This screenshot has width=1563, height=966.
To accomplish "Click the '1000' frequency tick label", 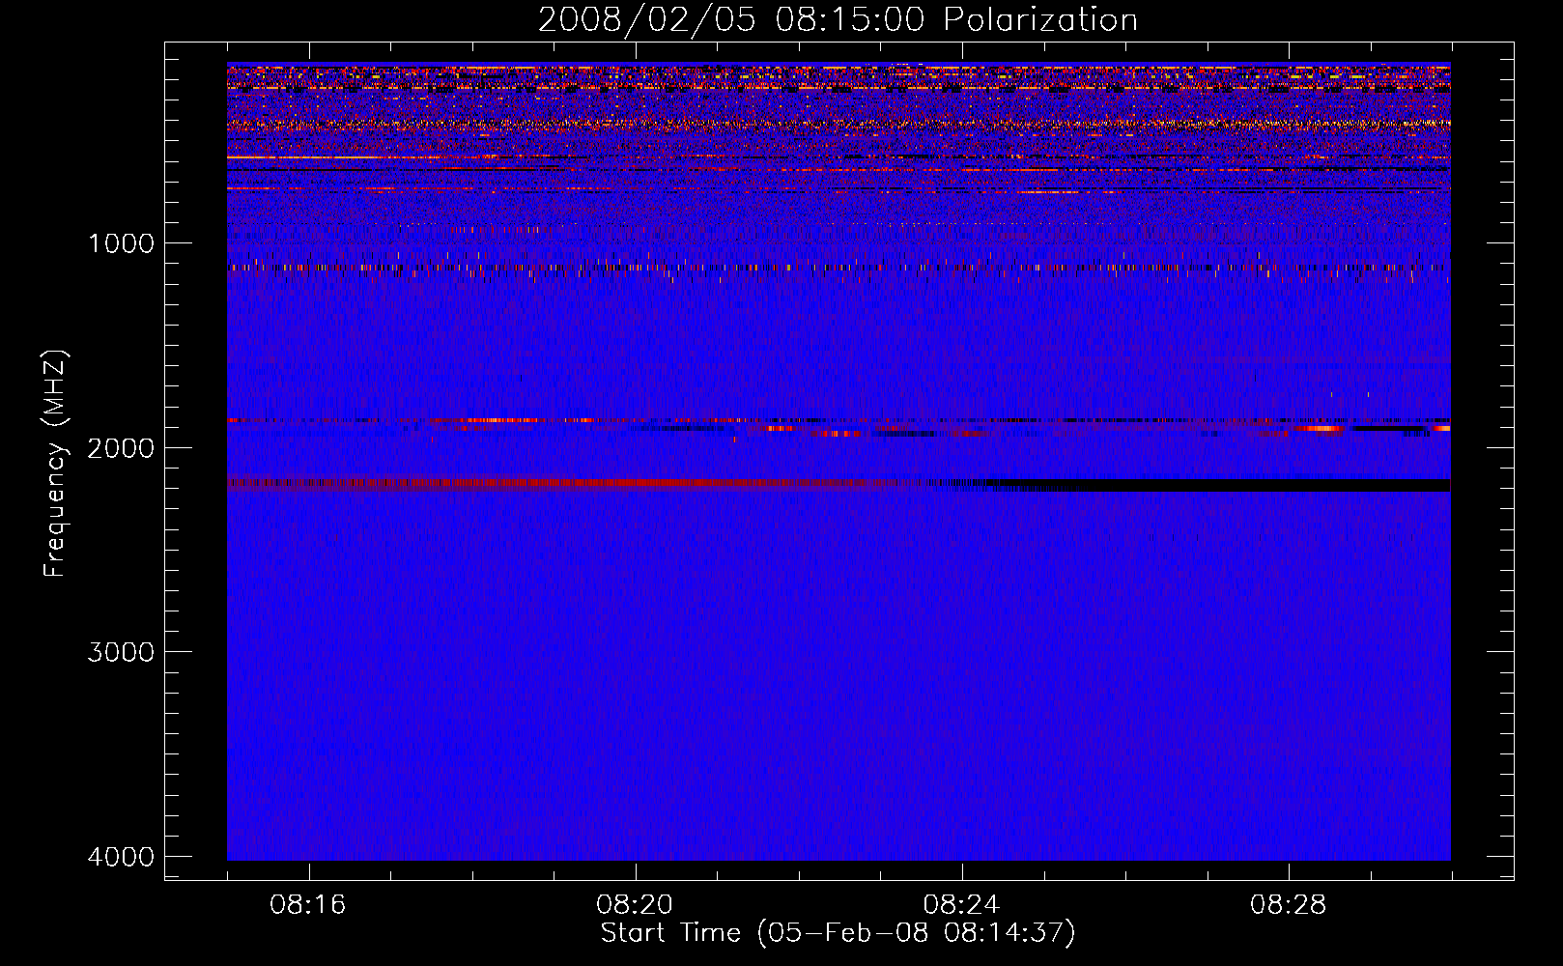I will point(121,242).
